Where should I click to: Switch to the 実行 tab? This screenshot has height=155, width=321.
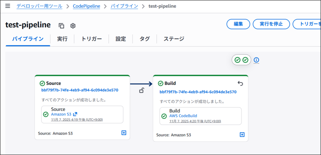tap(62, 39)
